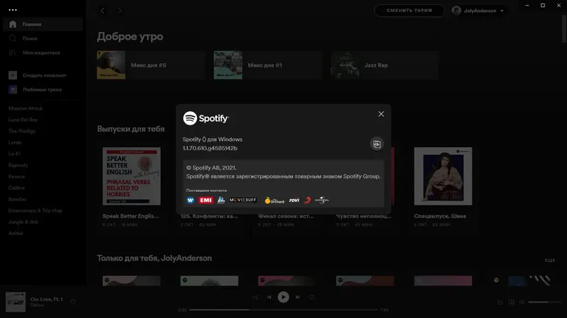Open the three-dot app menu

coord(13,10)
